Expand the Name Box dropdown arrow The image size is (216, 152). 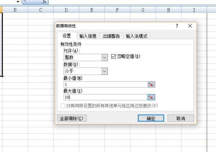18,2
